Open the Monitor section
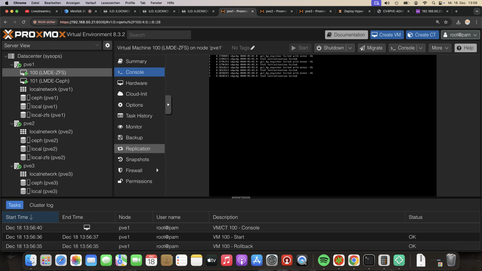 [139, 127]
